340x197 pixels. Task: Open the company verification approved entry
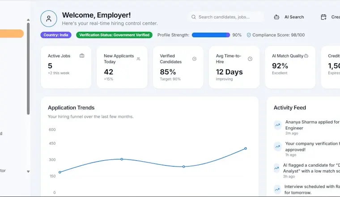point(307,149)
